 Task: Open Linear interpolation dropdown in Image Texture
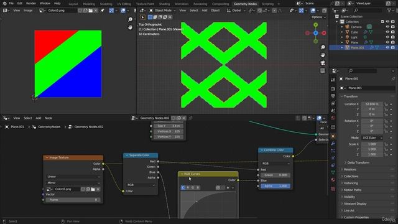click(73, 177)
